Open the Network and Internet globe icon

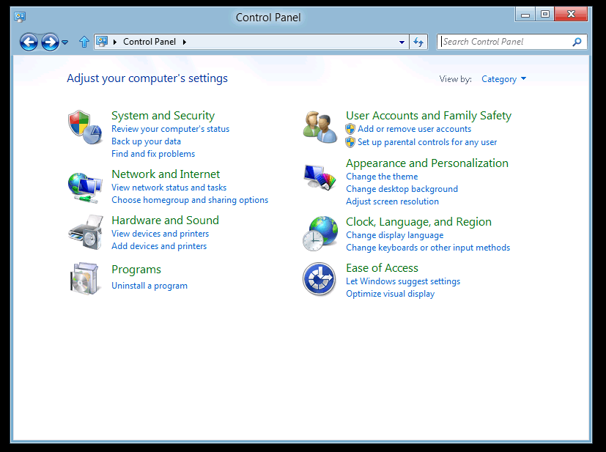85,188
